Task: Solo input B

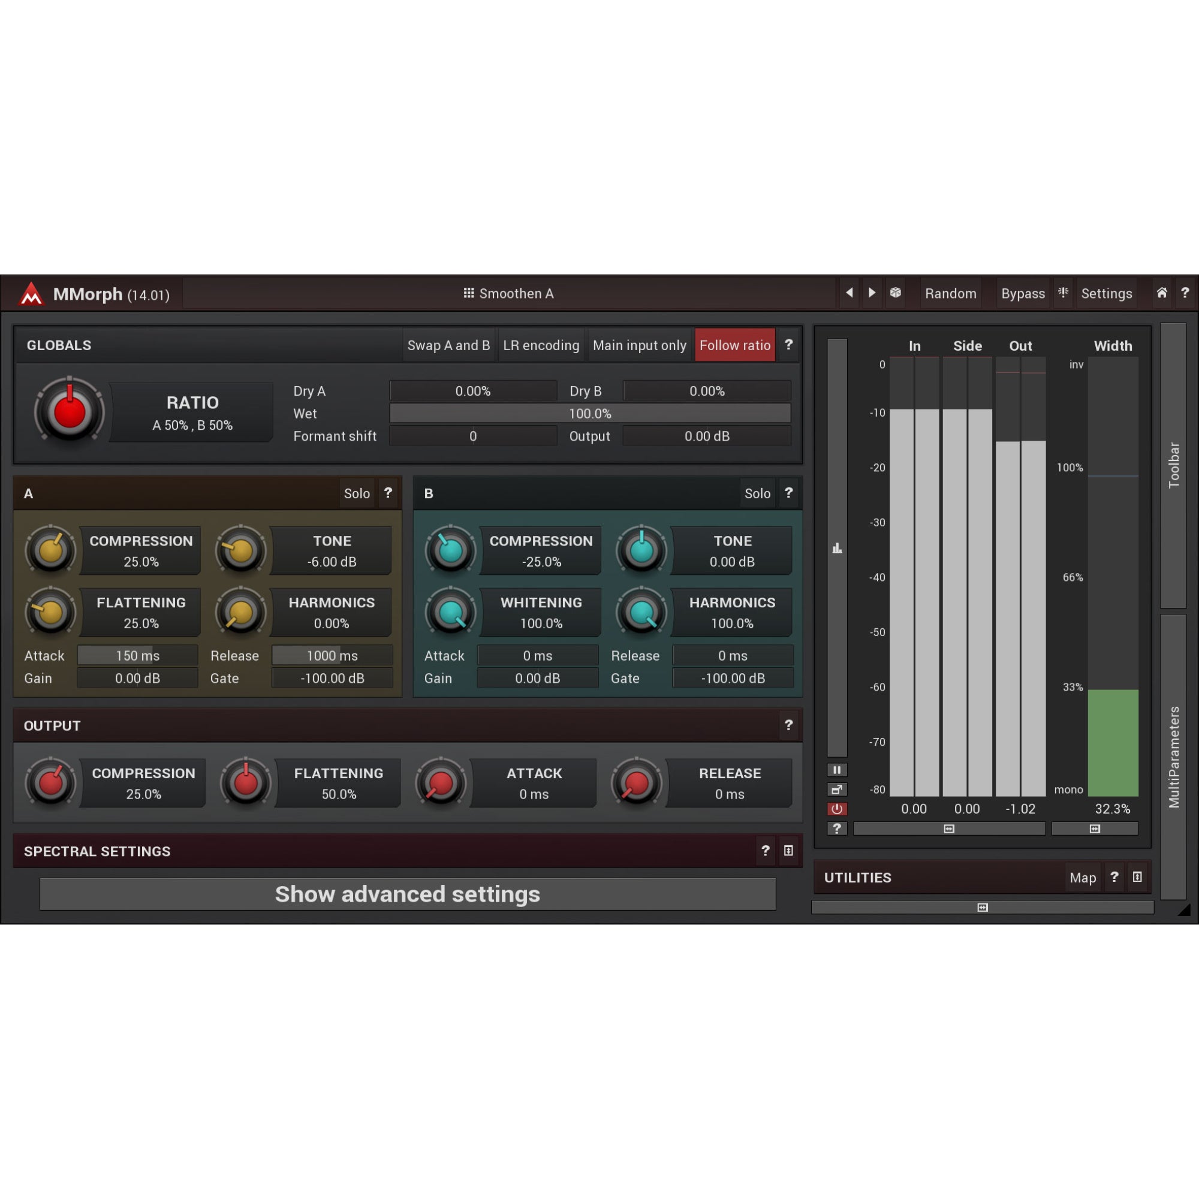Action: pyautogui.click(x=758, y=493)
